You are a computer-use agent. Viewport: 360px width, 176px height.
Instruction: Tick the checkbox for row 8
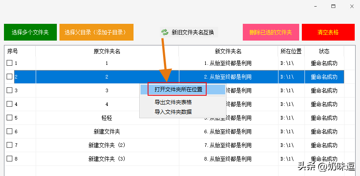pyautogui.click(x=9, y=159)
